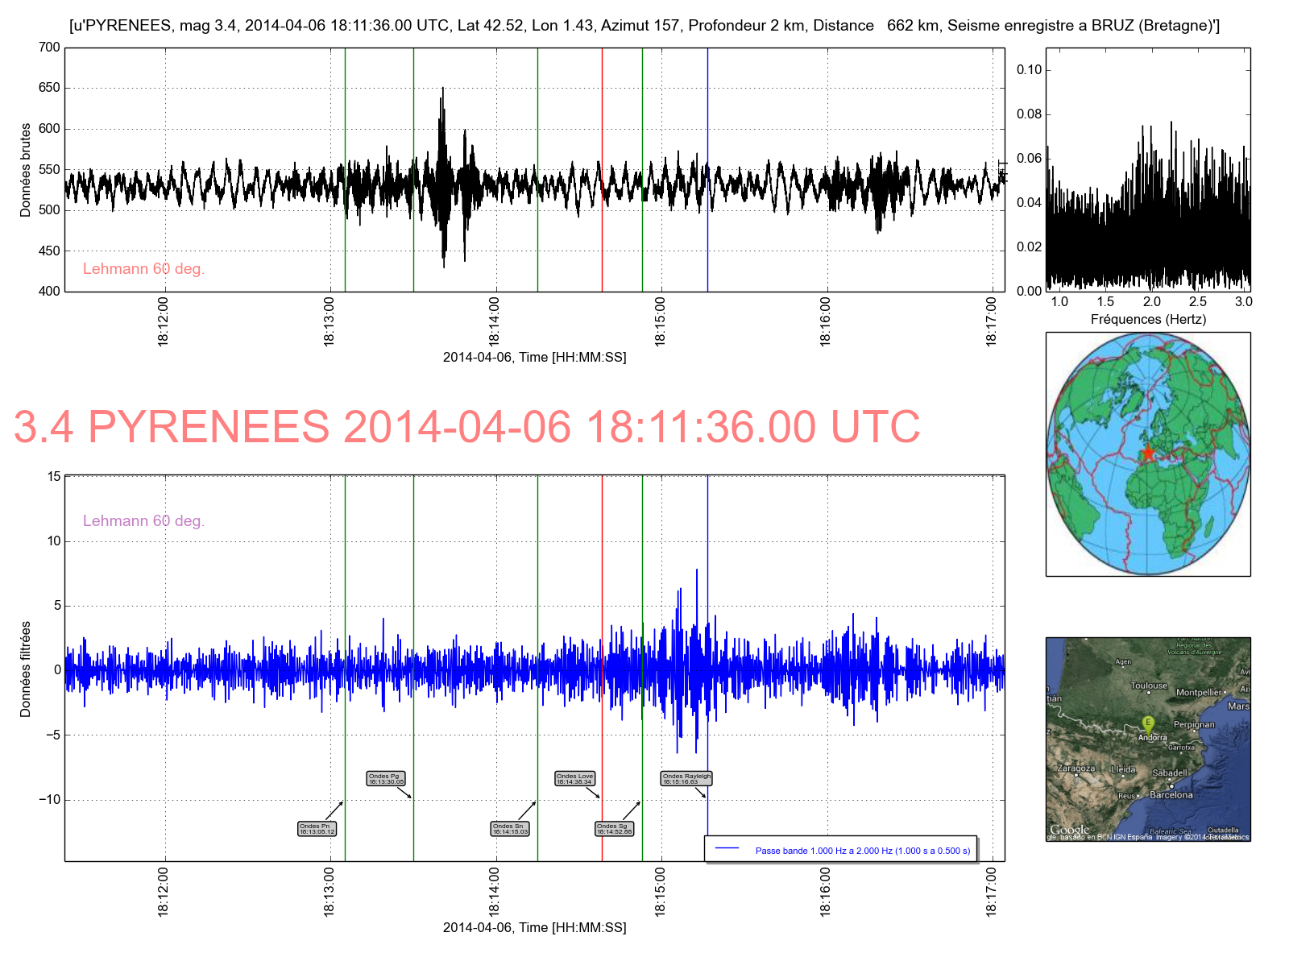Click Toulouse on the satellite map

click(1149, 686)
